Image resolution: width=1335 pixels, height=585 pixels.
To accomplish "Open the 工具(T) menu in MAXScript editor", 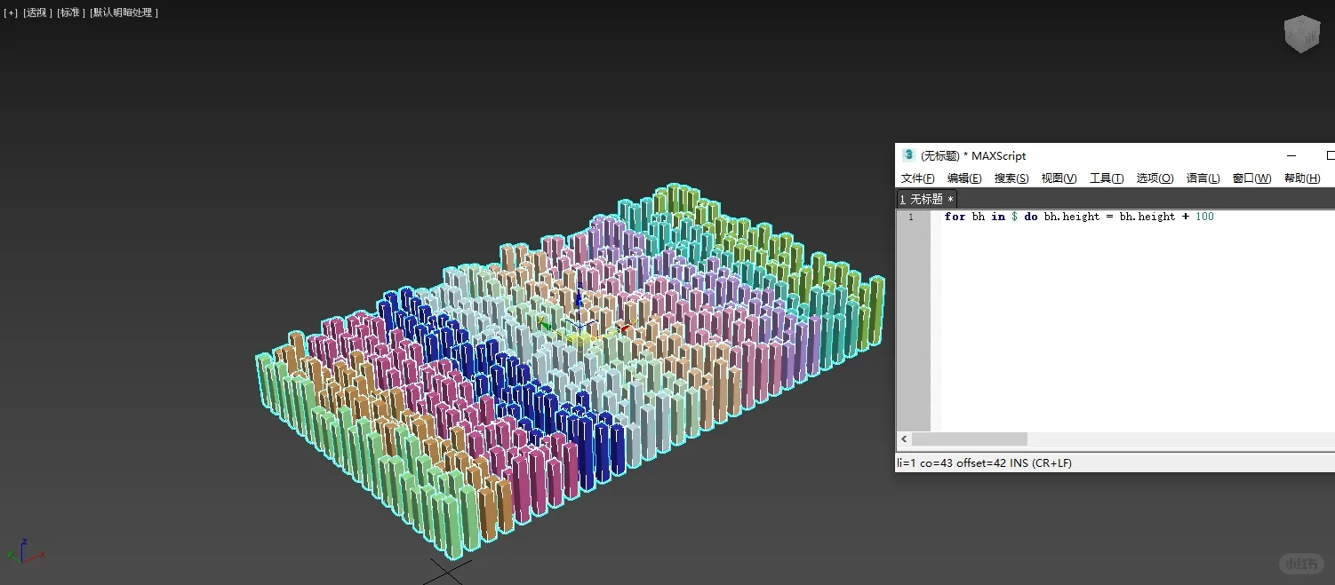I will pyautogui.click(x=1107, y=178).
